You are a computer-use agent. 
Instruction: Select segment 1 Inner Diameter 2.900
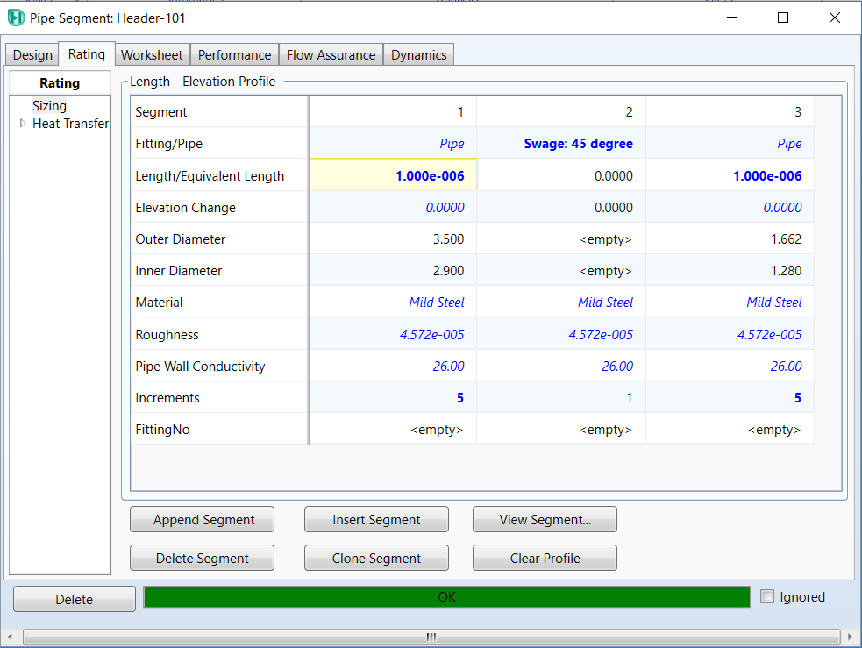(393, 270)
